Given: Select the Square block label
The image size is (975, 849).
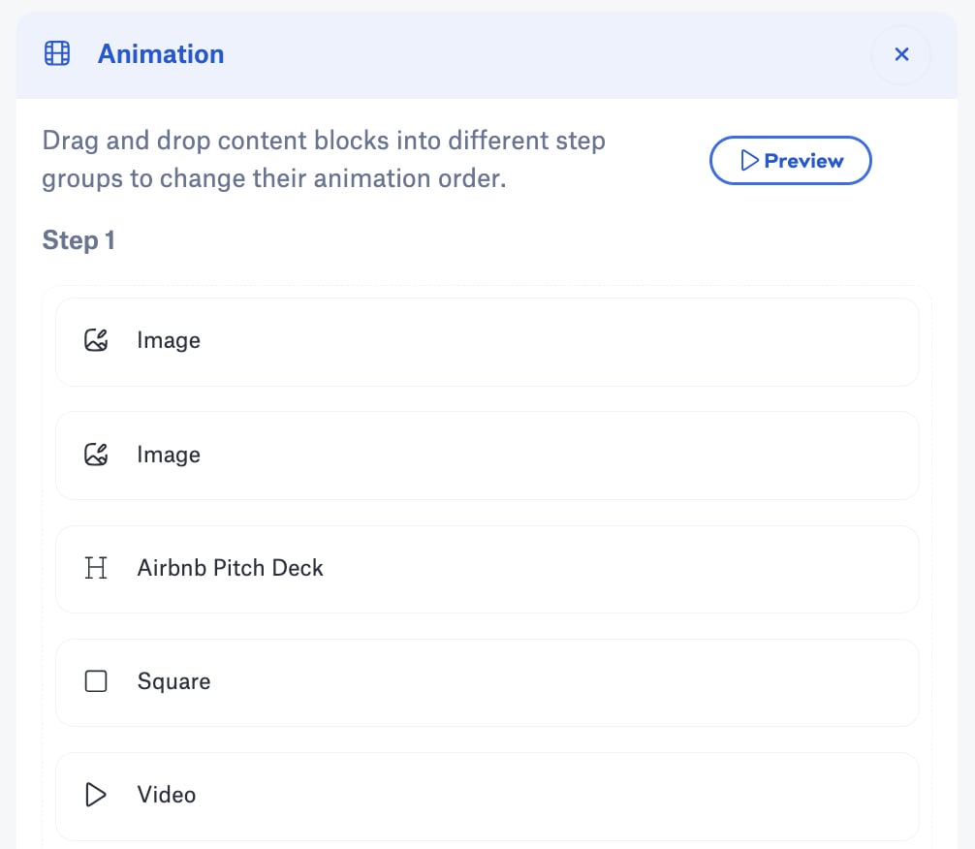Looking at the screenshot, I should 173,681.
